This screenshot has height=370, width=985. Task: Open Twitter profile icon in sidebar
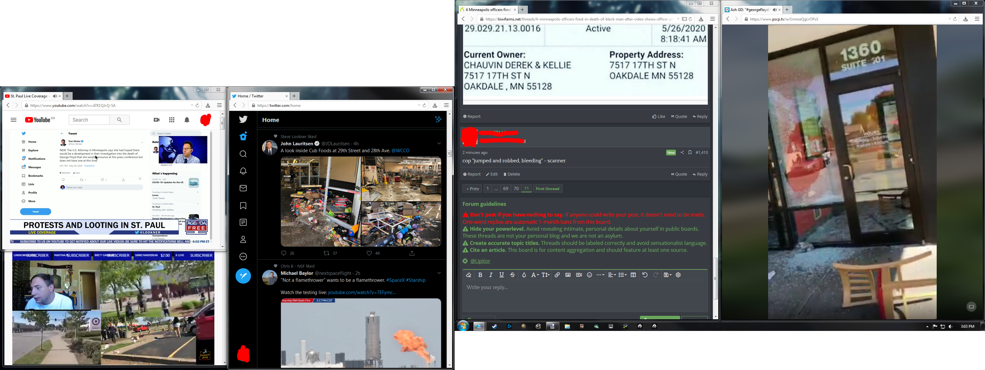243,240
